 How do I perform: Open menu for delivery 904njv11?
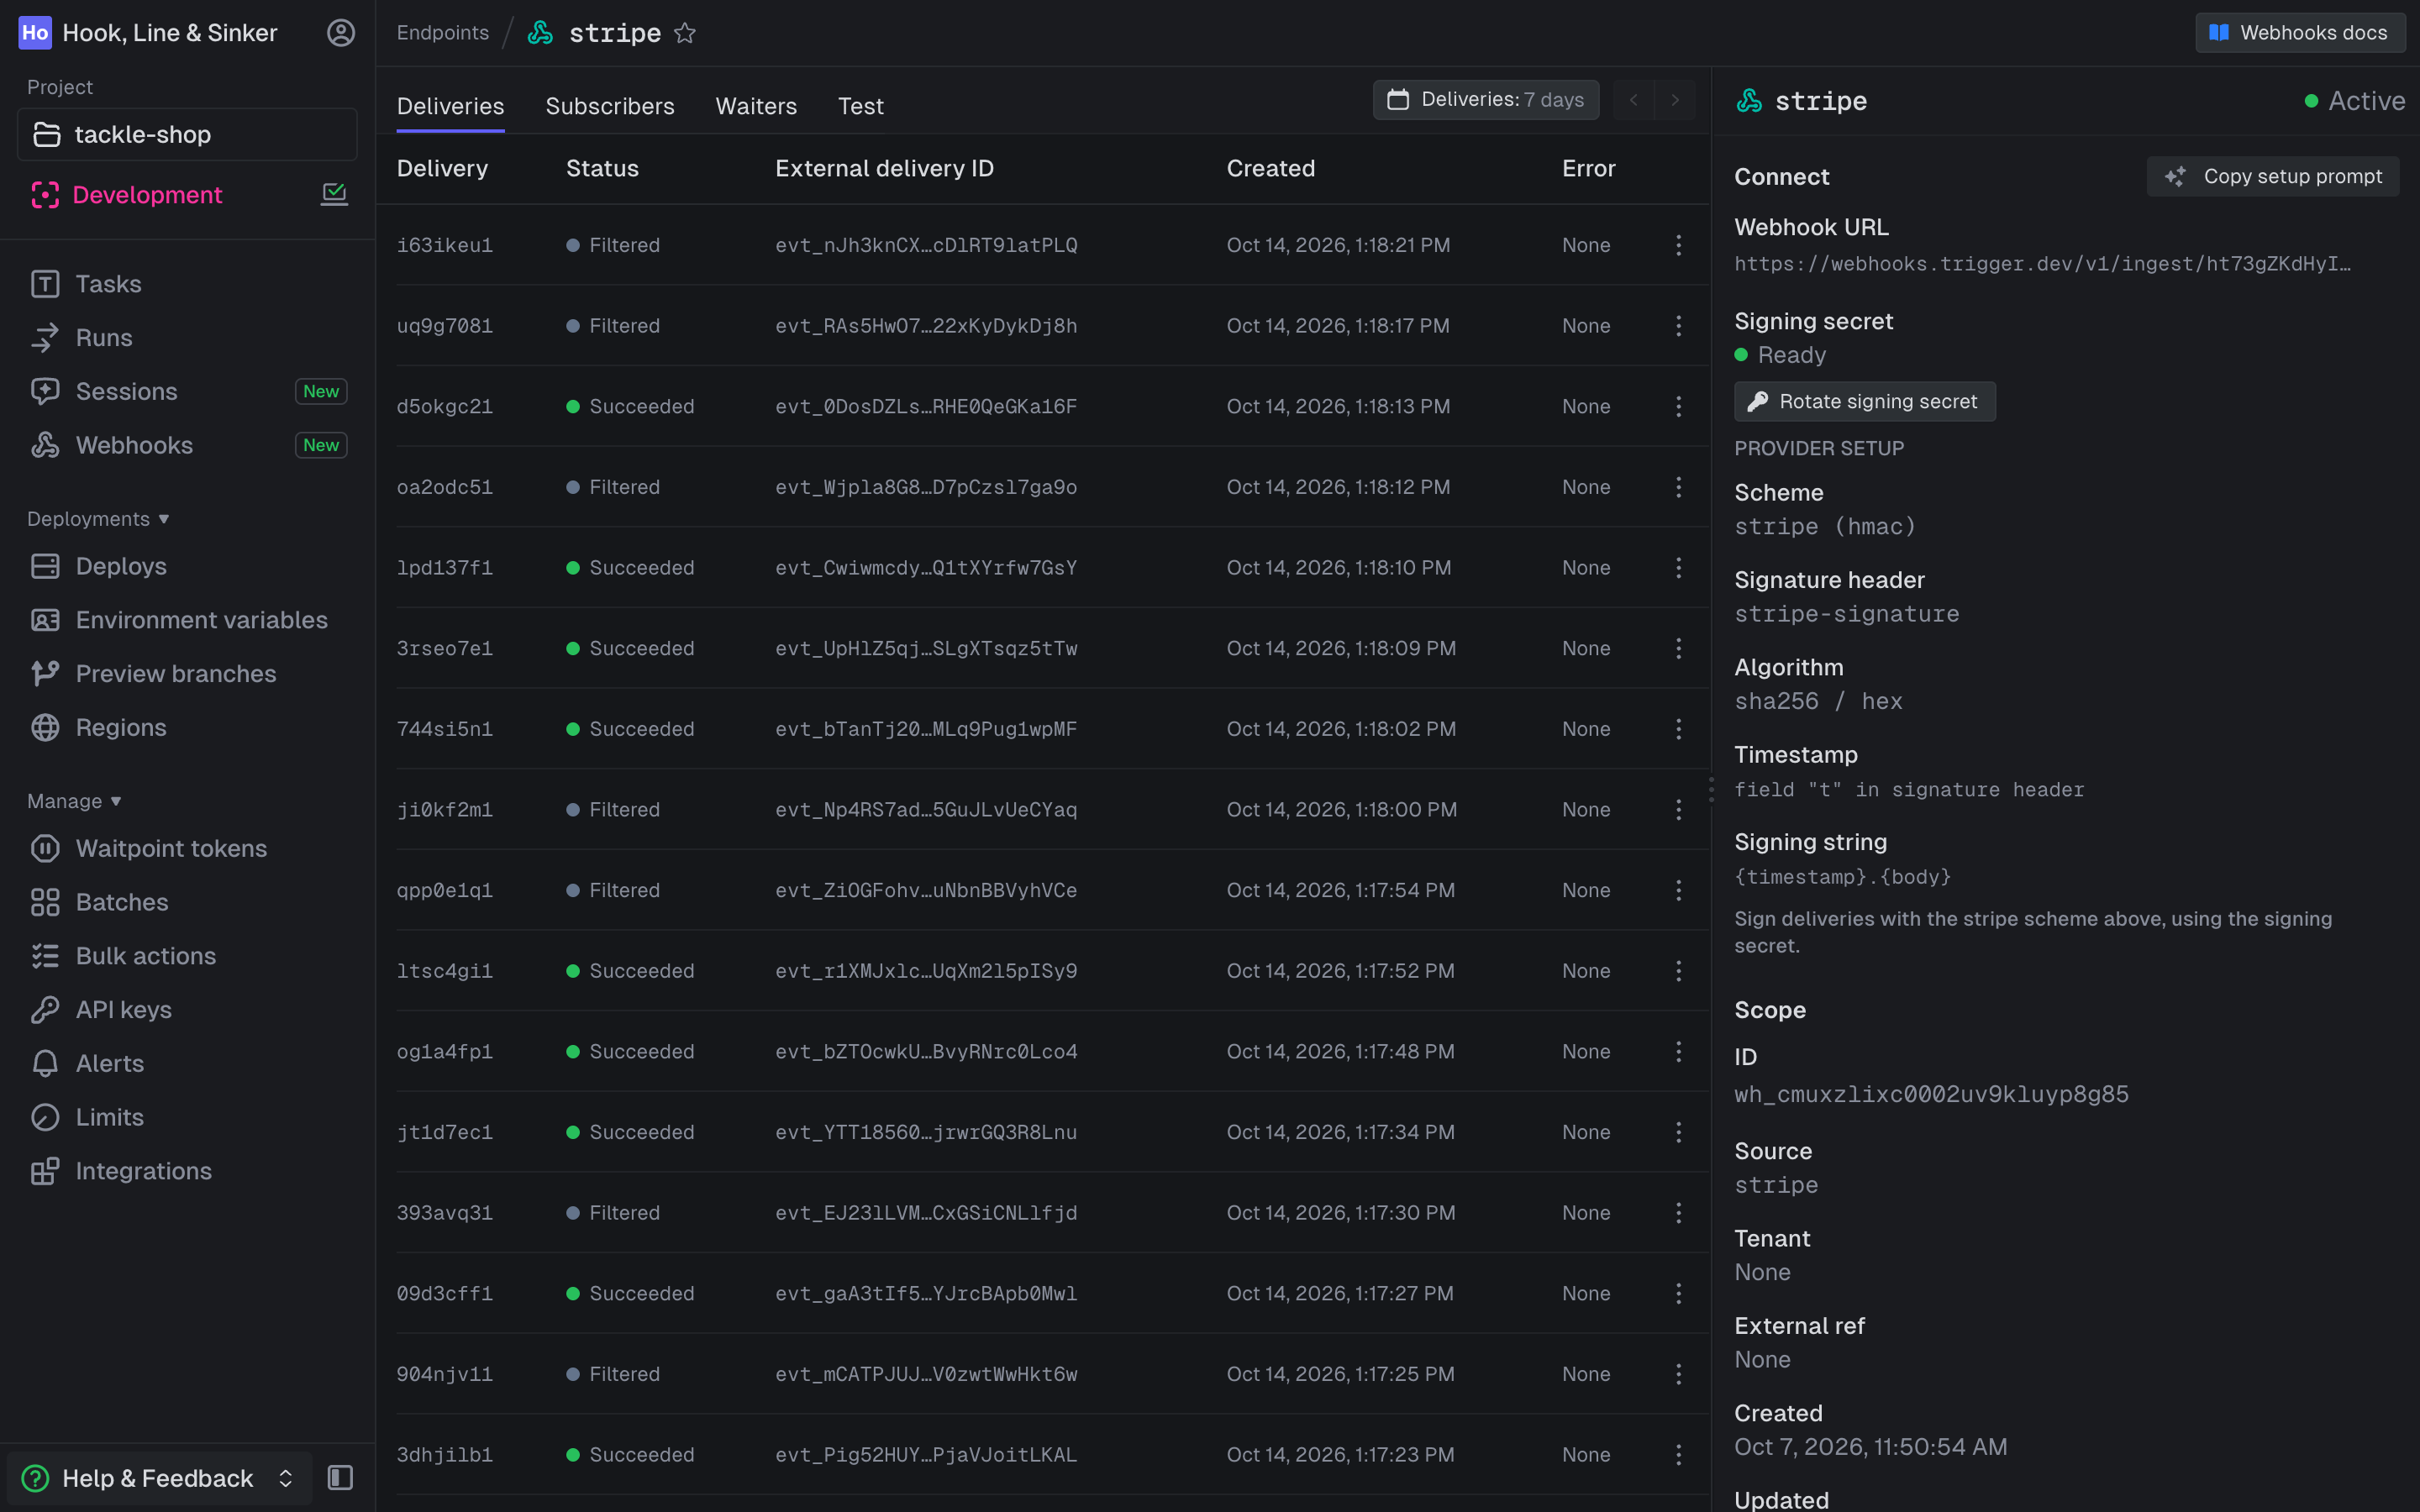coord(1678,1374)
